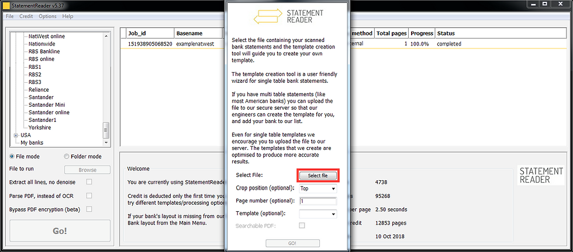
Task: Click the dialog's GO! button
Action: click(x=292, y=243)
